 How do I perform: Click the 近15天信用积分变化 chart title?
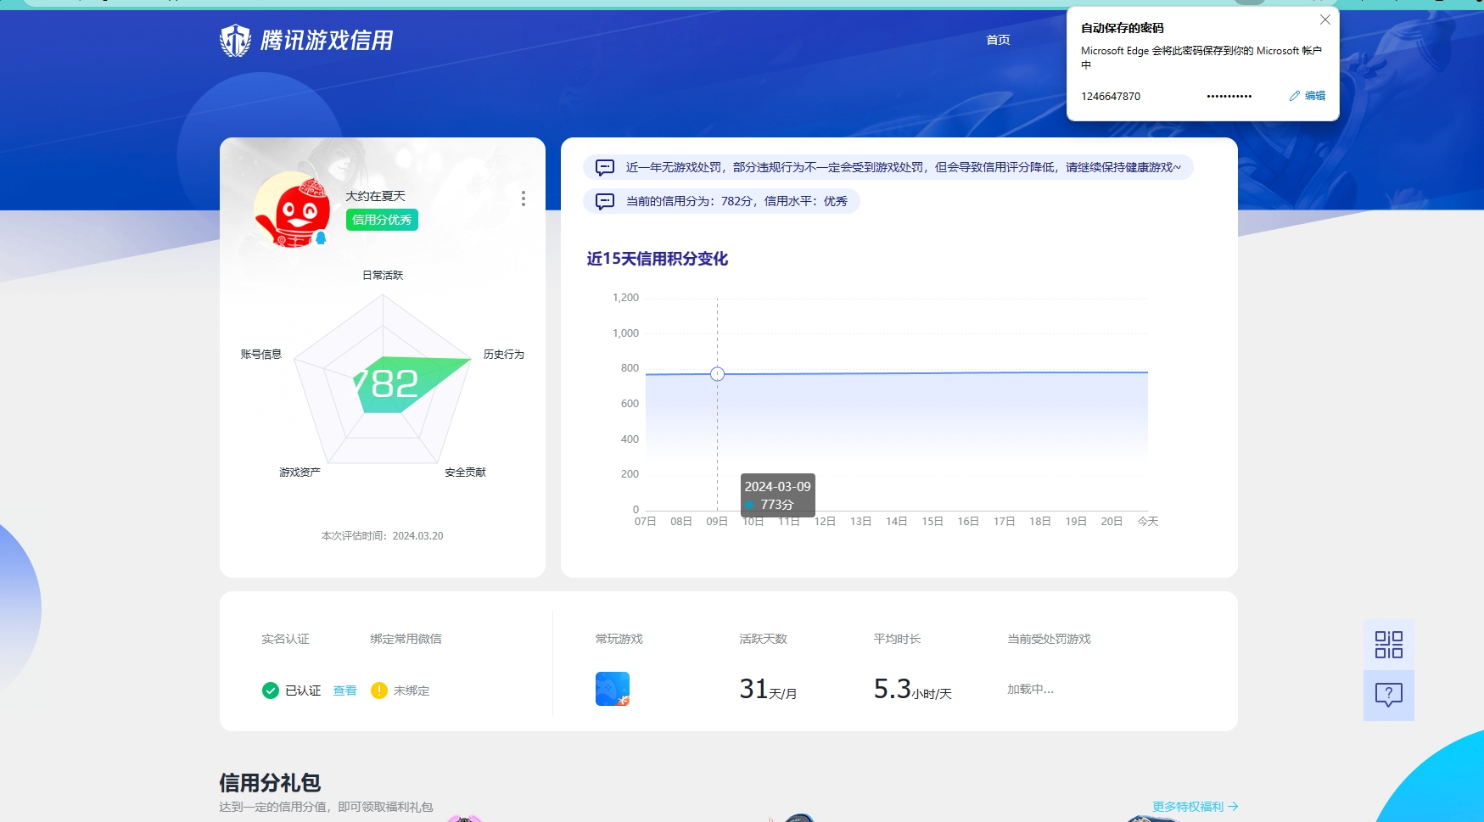(658, 259)
